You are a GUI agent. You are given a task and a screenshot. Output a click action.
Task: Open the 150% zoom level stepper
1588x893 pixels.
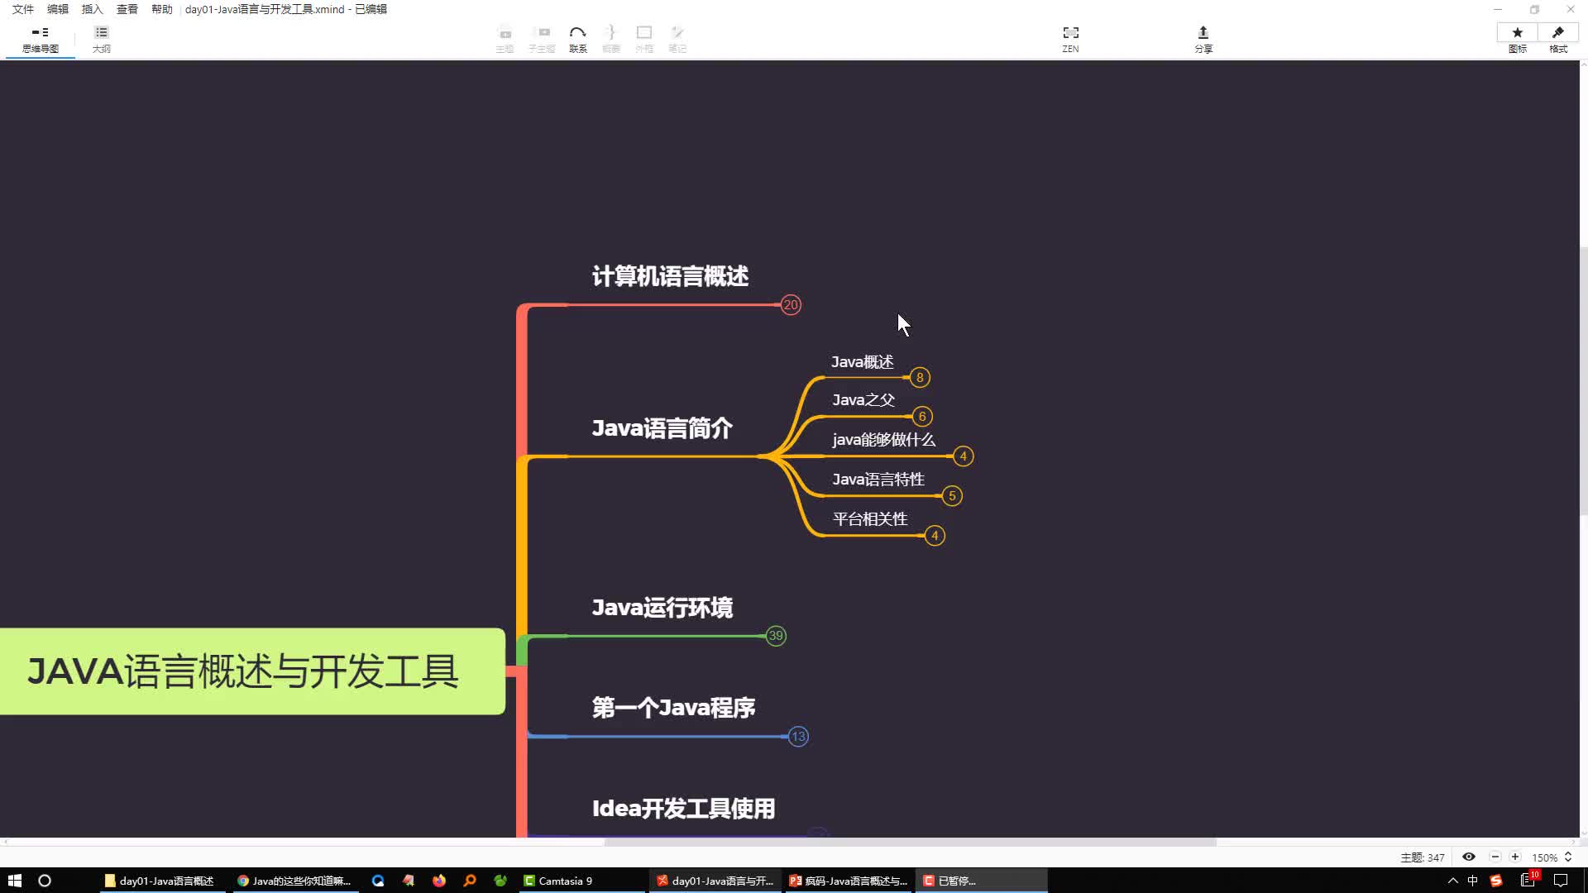1567,857
